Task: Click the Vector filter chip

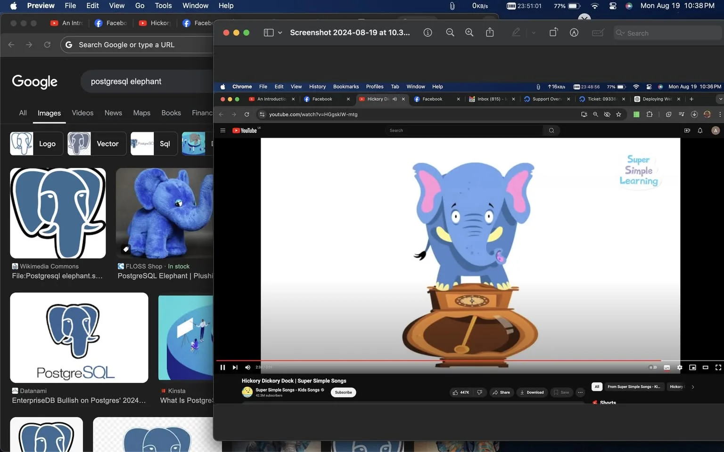Action: tap(97, 144)
